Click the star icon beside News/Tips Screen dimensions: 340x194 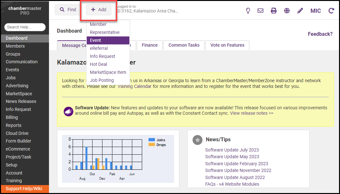198,140
